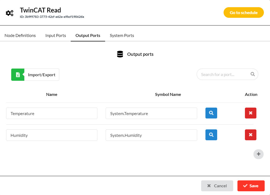Click the database icon next to Output ports
Screen dimensions: 270x195
click(120, 54)
